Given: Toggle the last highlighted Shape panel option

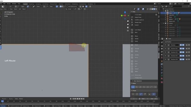Looking at the screenshot, I should pyautogui.click(x=154, y=94).
